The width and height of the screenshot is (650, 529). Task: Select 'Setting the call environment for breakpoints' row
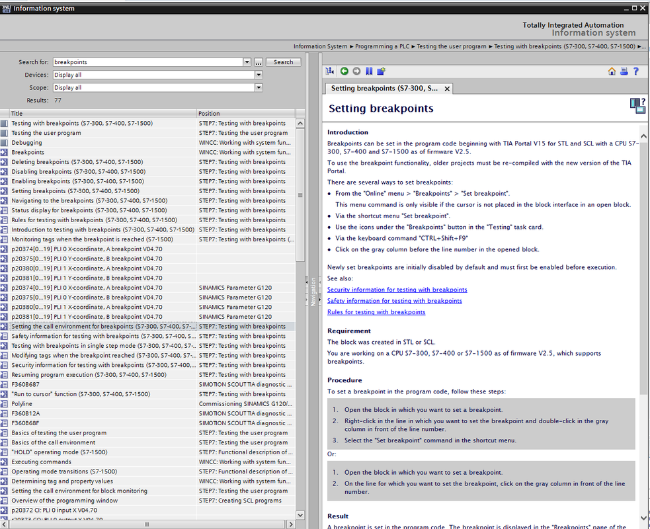[x=148, y=326]
